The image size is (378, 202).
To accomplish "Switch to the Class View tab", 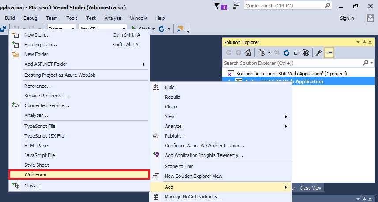I will pos(310,188).
